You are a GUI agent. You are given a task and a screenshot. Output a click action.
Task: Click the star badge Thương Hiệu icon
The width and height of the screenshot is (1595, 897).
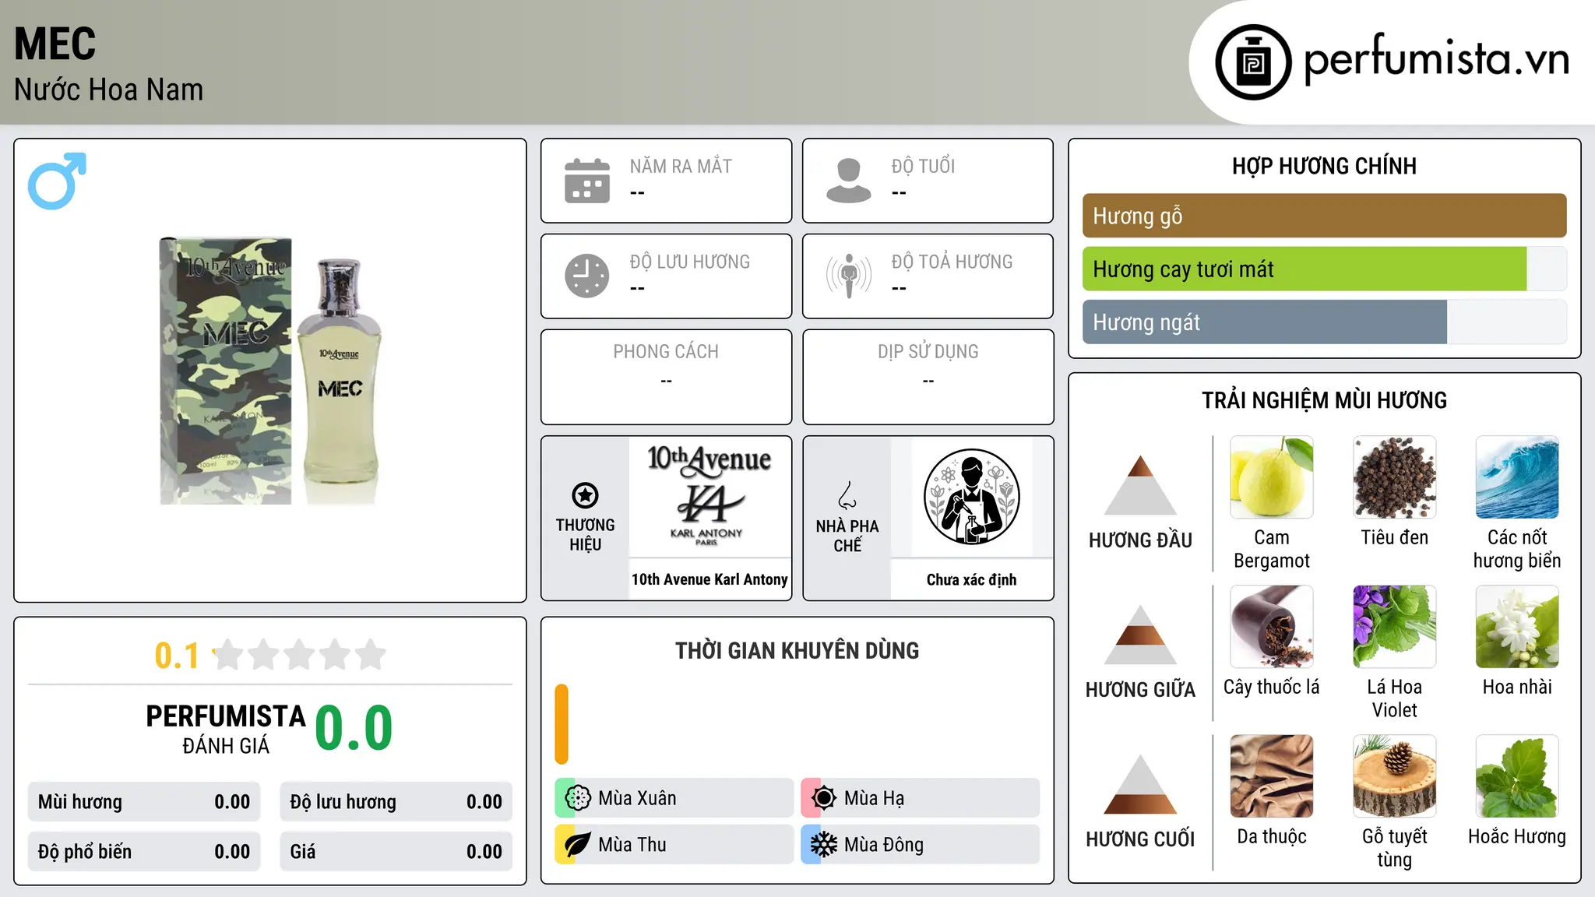click(585, 495)
